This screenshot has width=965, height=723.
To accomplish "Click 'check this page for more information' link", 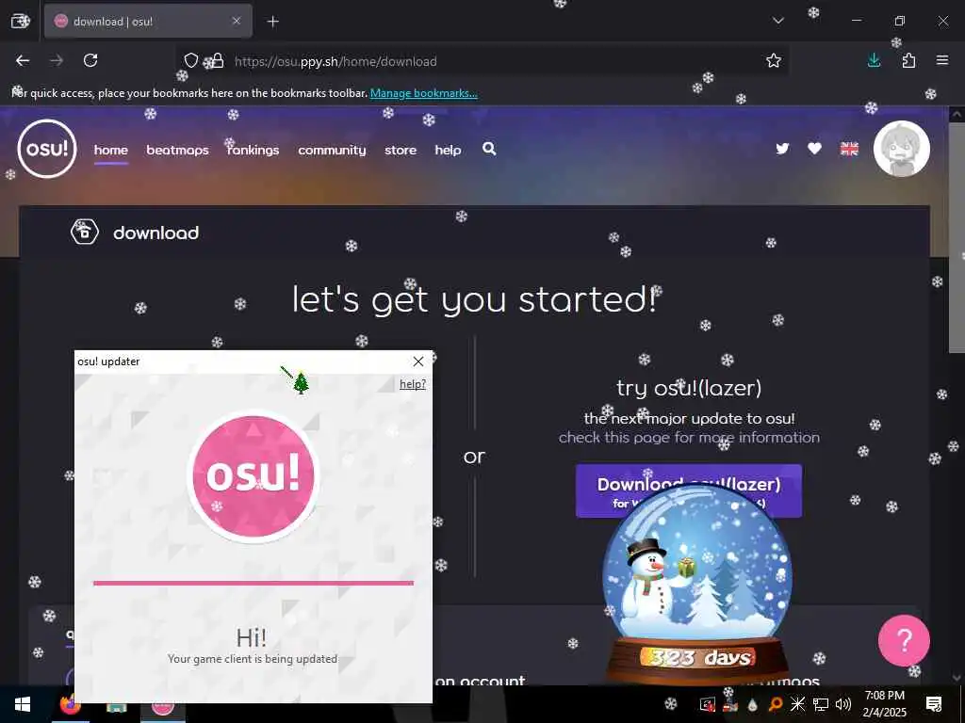I will pos(689,437).
